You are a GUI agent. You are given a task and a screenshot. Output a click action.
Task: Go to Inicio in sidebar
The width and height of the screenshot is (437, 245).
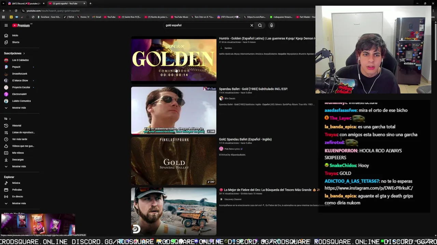tap(15, 35)
